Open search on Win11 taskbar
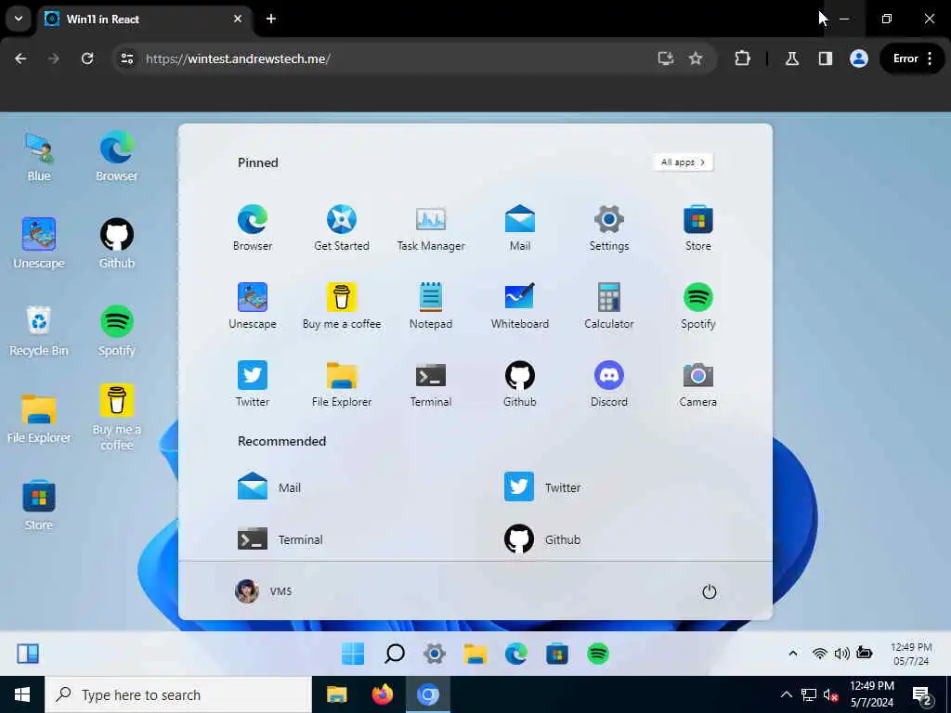The height and width of the screenshot is (713, 951). [x=394, y=654]
